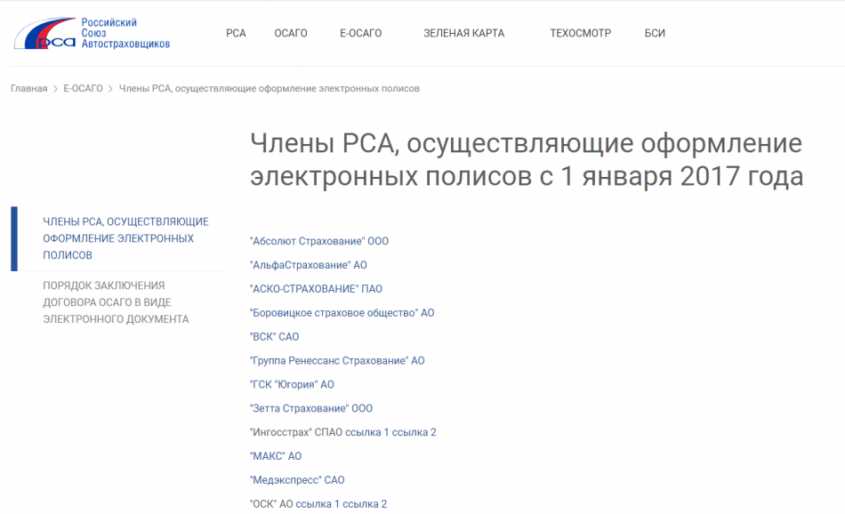This screenshot has width=845, height=514.
Task: Click the Е-ОСАГО breadcrumb link
Action: 83,89
